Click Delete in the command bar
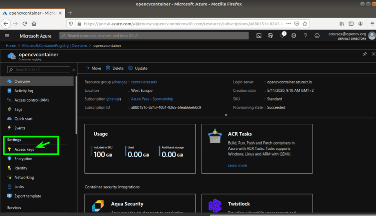Viewport: 376px width, 216px height. point(115,69)
